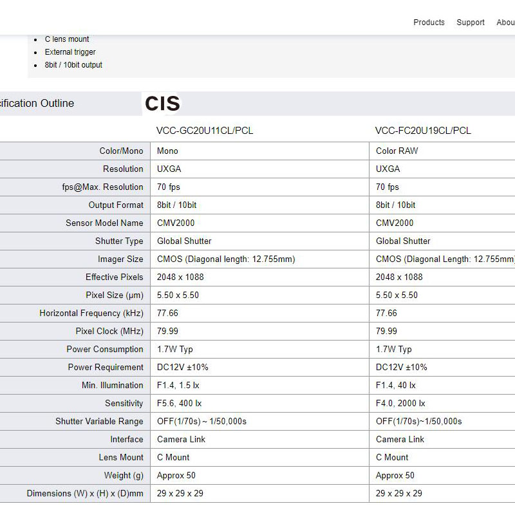The height and width of the screenshot is (515, 515).
Task: Click the 'Horizontal Frequency (kHz)' row label
Action: pyautogui.click(x=91, y=314)
